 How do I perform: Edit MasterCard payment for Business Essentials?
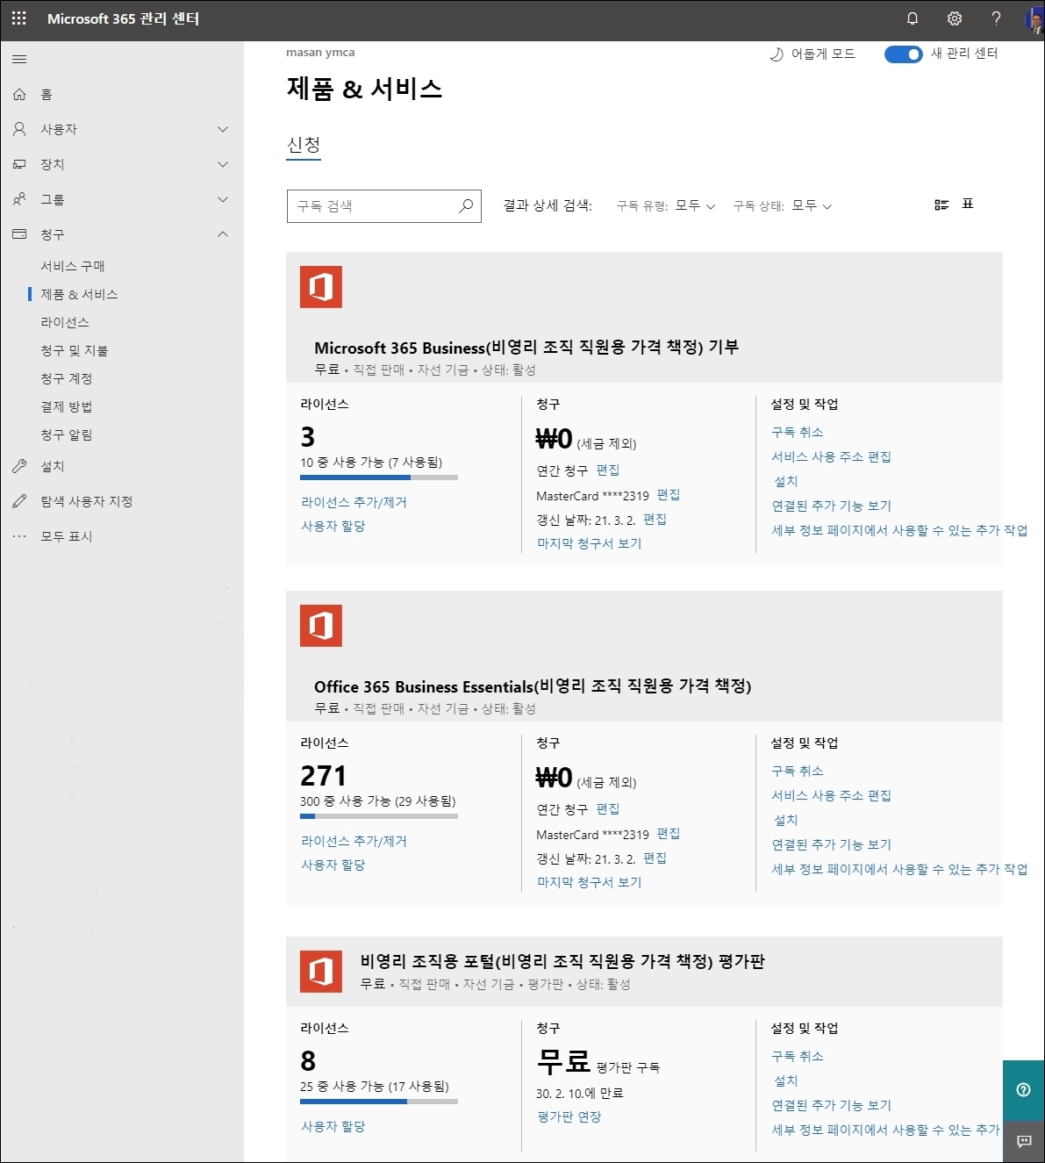point(669,834)
